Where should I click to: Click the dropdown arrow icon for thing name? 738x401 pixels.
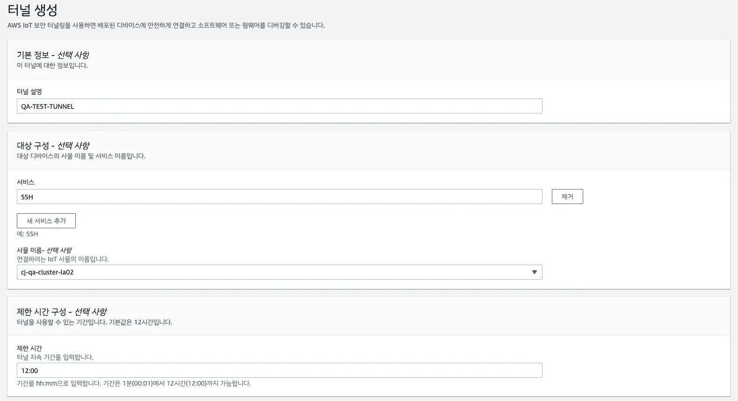tap(534, 272)
